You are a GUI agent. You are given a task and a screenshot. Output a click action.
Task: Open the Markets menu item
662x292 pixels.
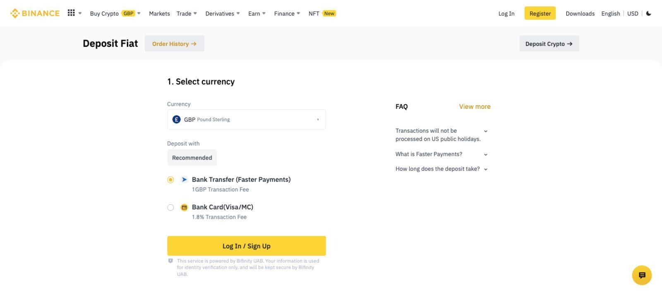(x=159, y=13)
